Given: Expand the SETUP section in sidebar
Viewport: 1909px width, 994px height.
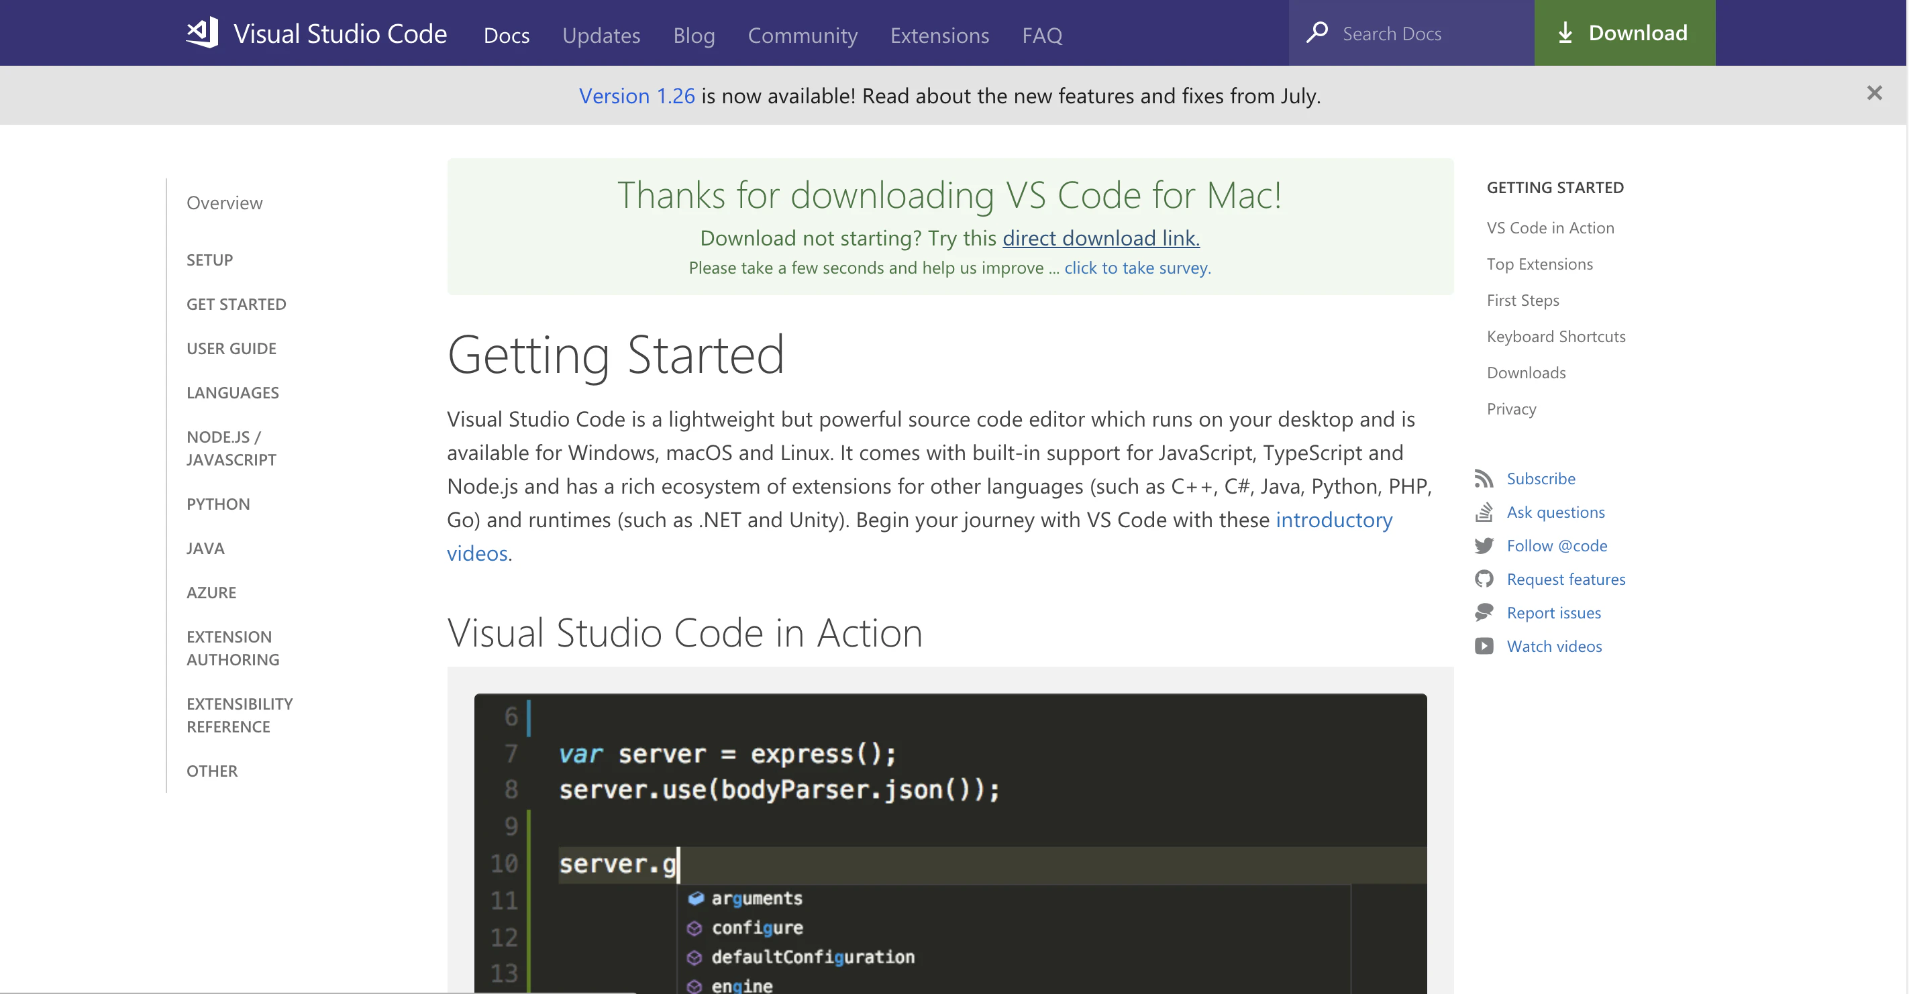Looking at the screenshot, I should (210, 260).
